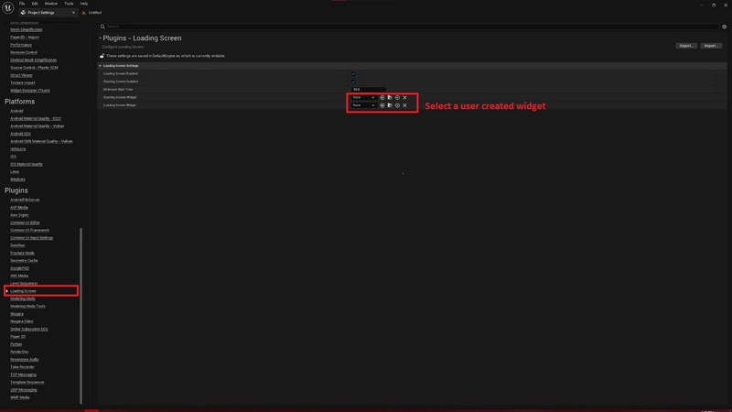Select Niagara Editor in plugins list
Screen dimensions: 732x412
[23, 320]
